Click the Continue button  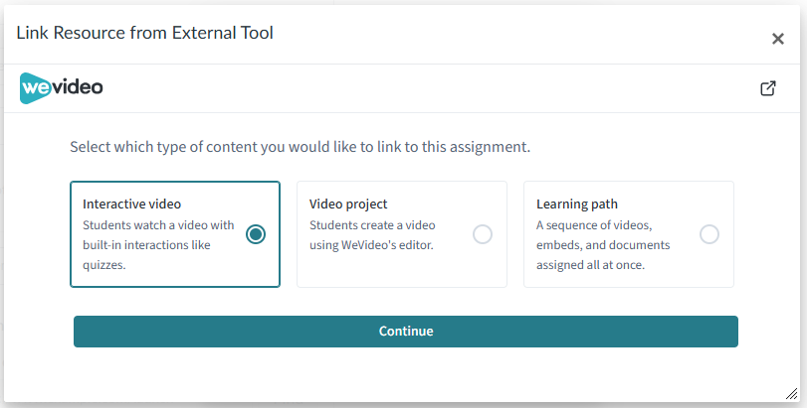click(x=406, y=332)
